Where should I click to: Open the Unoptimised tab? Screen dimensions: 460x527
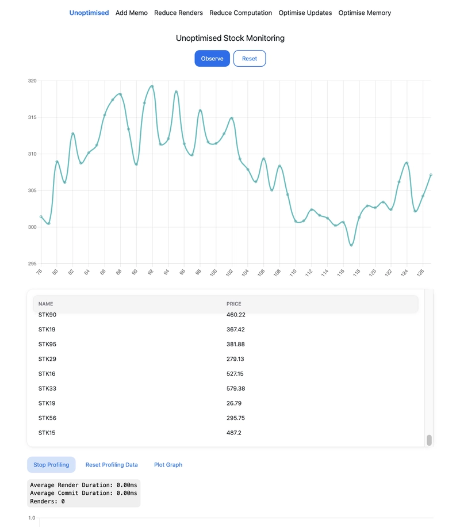[x=89, y=13]
